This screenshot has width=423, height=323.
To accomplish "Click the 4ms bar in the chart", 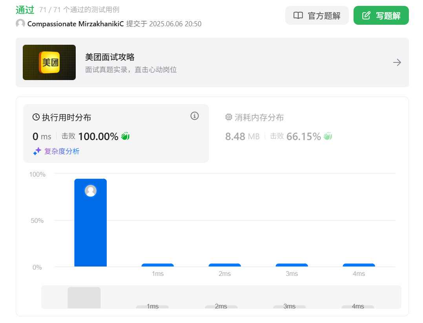I will click(359, 265).
